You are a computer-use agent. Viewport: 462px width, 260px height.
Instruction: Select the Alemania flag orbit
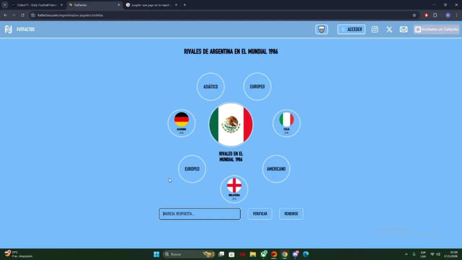coord(182,123)
